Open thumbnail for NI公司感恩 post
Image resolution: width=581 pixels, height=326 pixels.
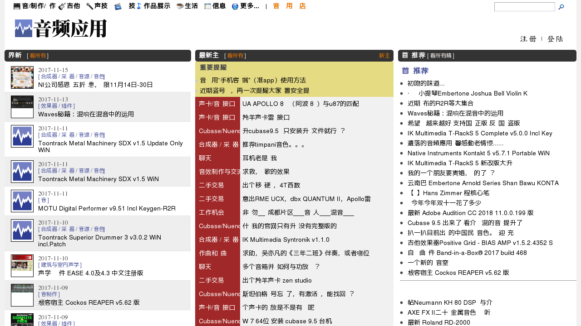pos(22,77)
